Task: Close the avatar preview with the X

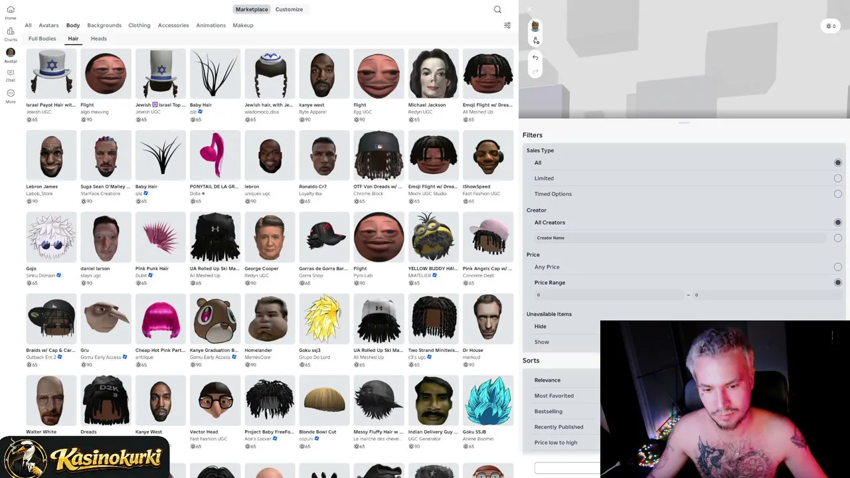Action: (529, 9)
